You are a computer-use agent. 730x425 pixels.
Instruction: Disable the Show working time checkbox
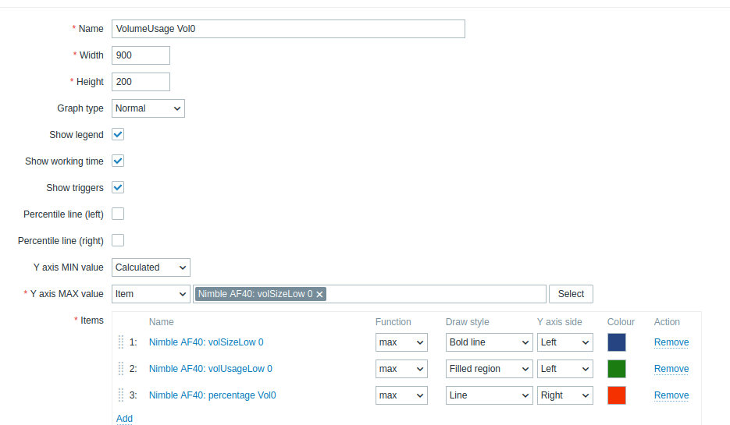point(118,161)
